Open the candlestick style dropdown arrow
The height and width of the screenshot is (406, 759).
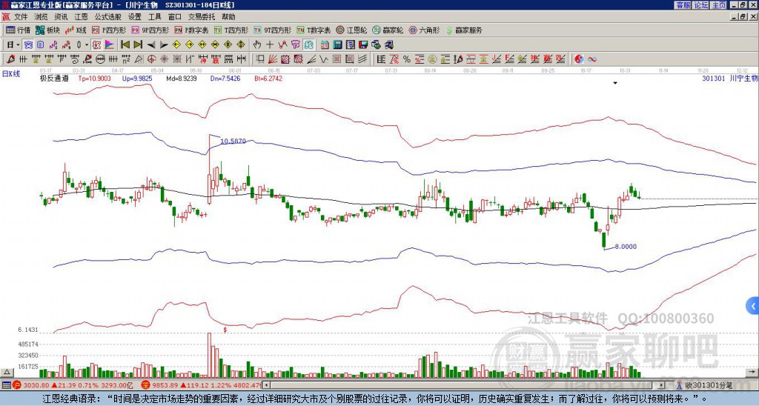click(x=87, y=44)
